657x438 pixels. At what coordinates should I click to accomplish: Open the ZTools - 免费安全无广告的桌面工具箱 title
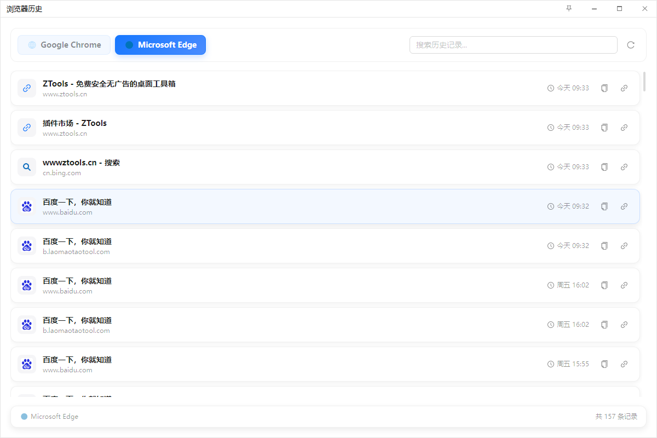pos(109,84)
